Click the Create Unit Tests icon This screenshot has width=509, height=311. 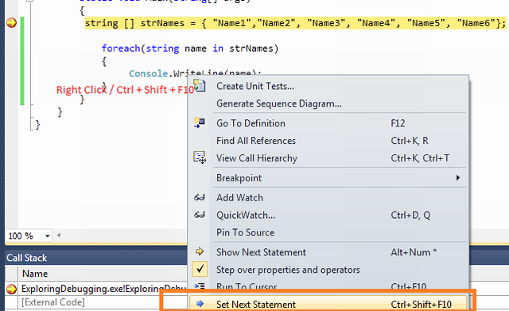pyautogui.click(x=200, y=86)
